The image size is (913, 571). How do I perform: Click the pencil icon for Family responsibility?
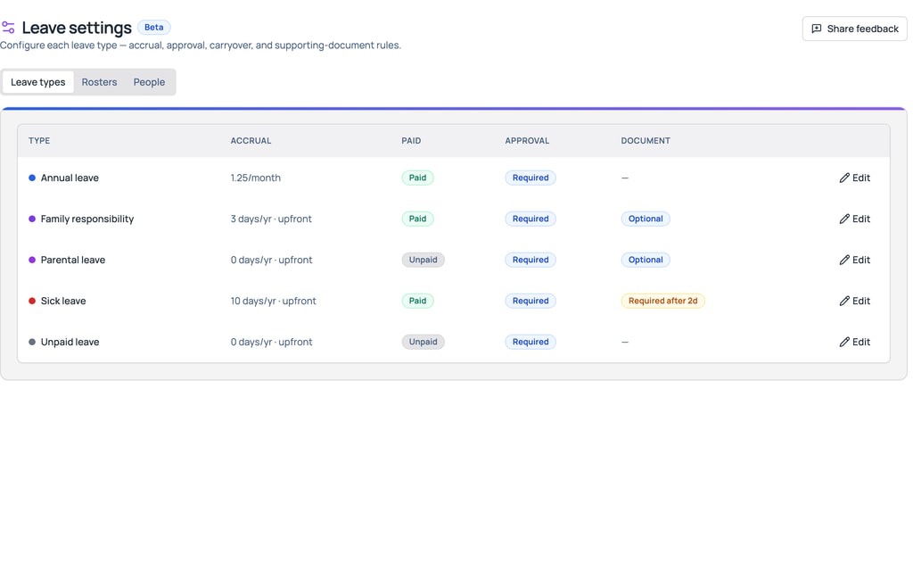(844, 219)
